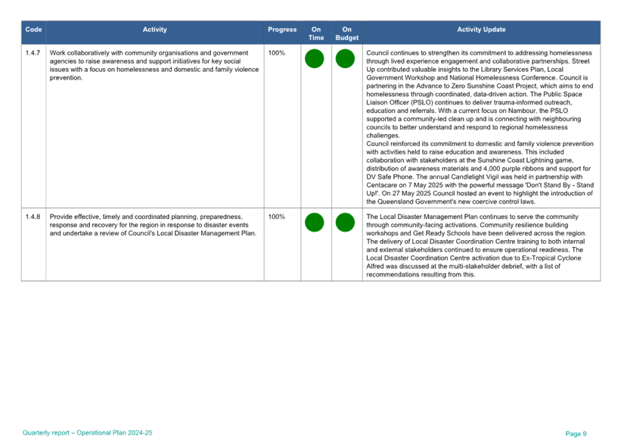The height and width of the screenshot is (440, 621).
Task: Click the Operational Plan 2024-25 footer text
Action: 88,432
